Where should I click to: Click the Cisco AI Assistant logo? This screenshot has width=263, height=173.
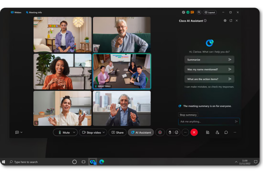pyautogui.click(x=210, y=43)
